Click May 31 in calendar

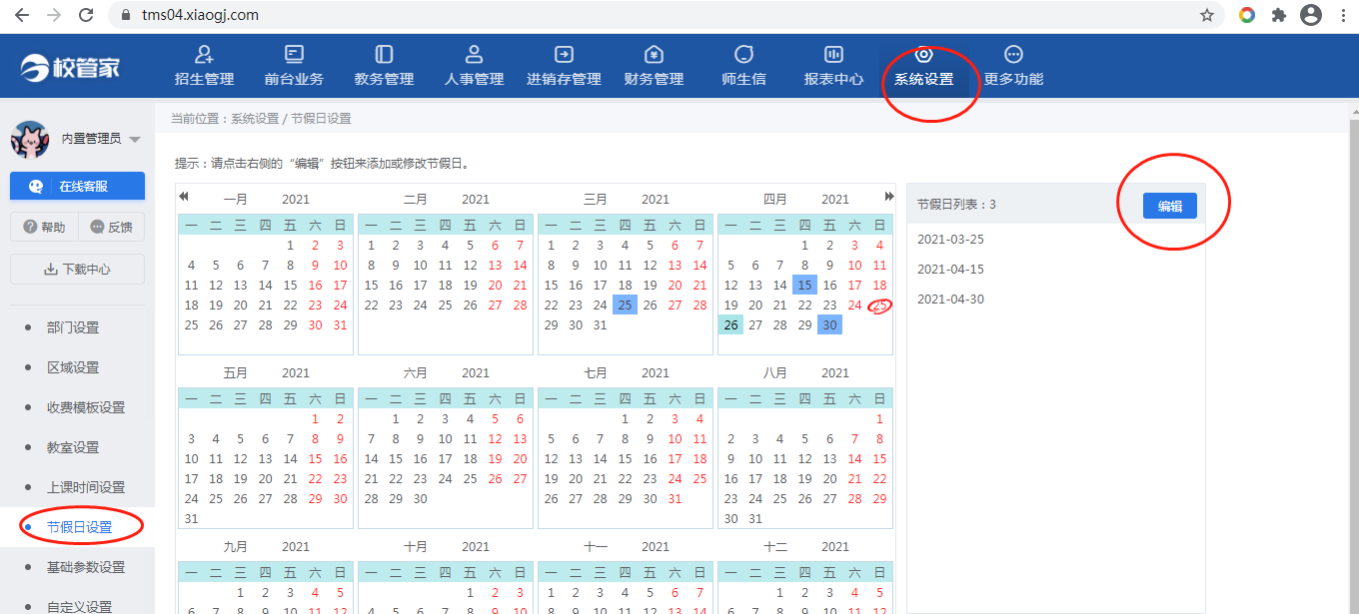[191, 519]
